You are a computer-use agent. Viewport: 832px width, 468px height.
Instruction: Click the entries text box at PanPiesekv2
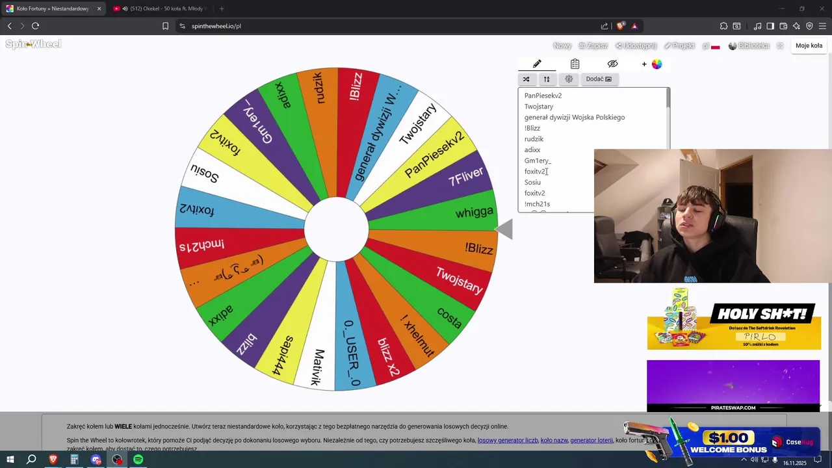(x=543, y=96)
